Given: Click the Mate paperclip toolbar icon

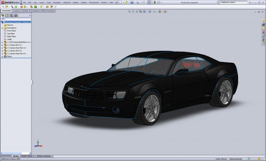Looking at the screenshot, I should click(x=12, y=7).
